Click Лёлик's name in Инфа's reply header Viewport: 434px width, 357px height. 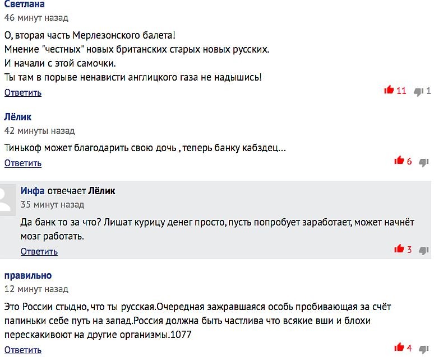(x=101, y=191)
